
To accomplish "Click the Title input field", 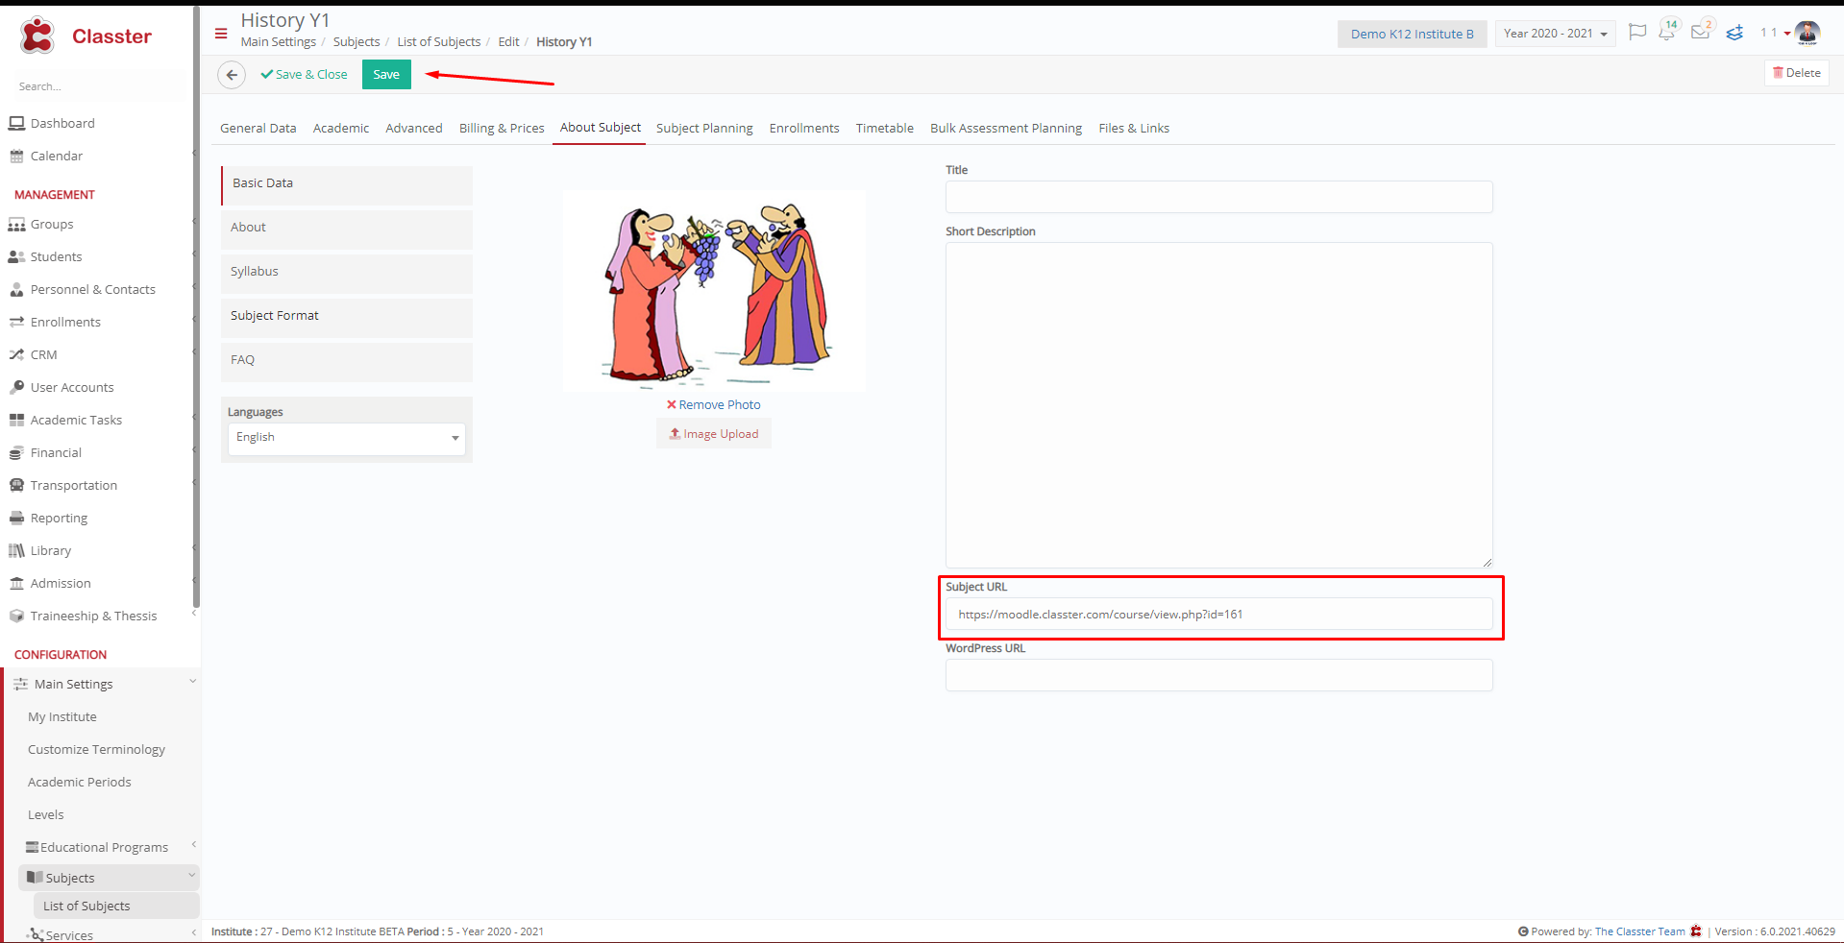I will click(1218, 197).
